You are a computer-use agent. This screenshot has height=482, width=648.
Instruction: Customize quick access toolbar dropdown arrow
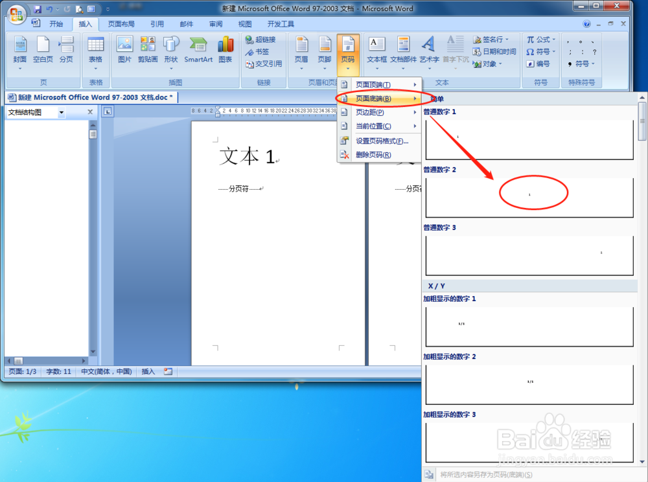[x=108, y=9]
